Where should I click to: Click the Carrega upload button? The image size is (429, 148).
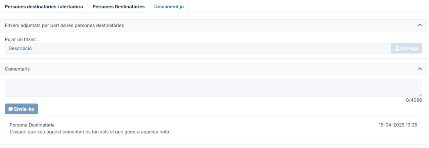407,48
